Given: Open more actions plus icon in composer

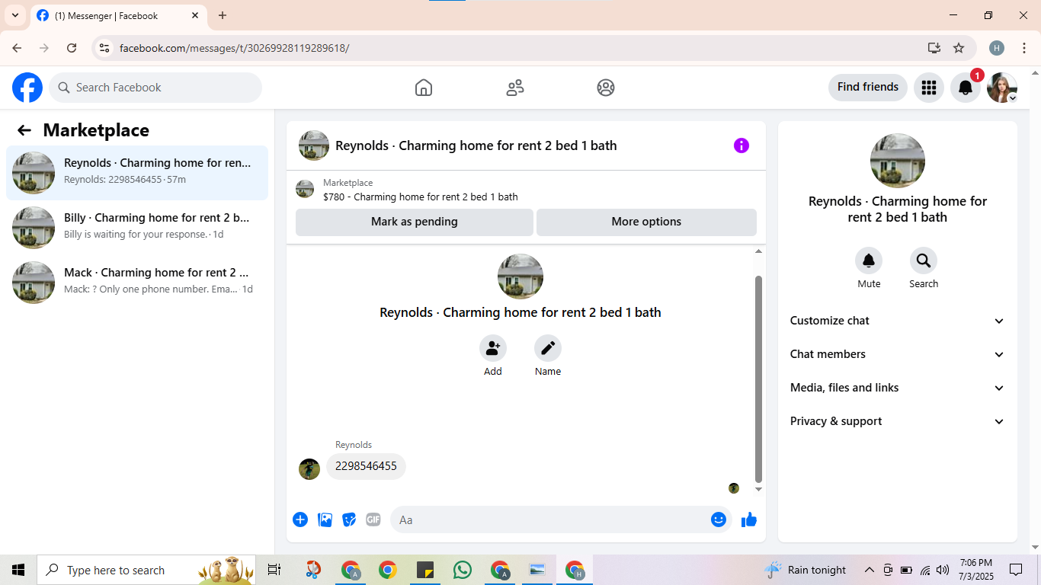Looking at the screenshot, I should click(300, 519).
